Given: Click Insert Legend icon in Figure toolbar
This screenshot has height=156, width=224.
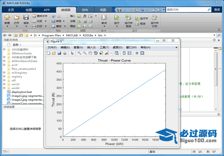Looking at the screenshot, I should 129,53.
